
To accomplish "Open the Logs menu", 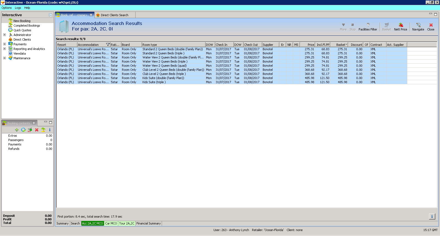I will pos(18,8).
